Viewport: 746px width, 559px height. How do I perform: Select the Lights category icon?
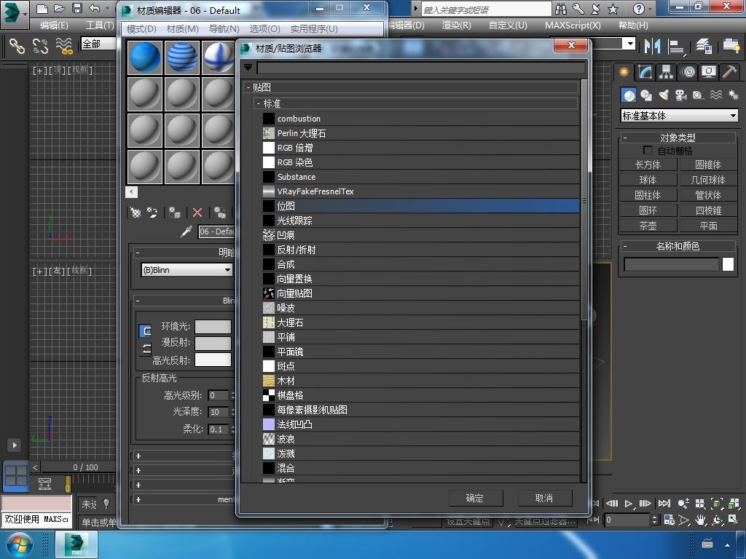pyautogui.click(x=664, y=95)
